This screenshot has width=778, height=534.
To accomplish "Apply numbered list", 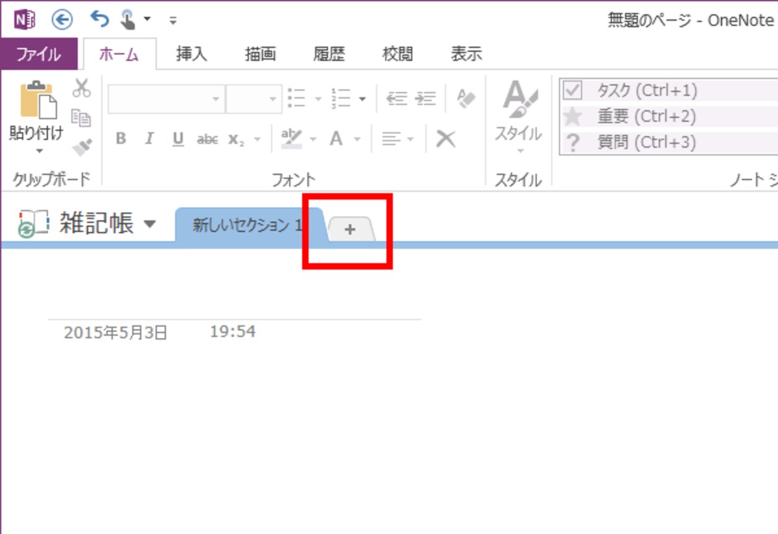I will 341,99.
